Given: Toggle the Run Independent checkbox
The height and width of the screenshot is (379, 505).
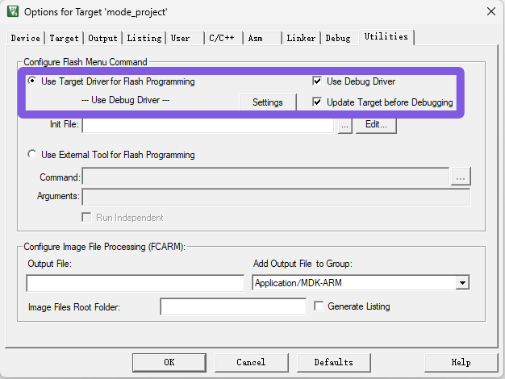Looking at the screenshot, I should coord(86,218).
